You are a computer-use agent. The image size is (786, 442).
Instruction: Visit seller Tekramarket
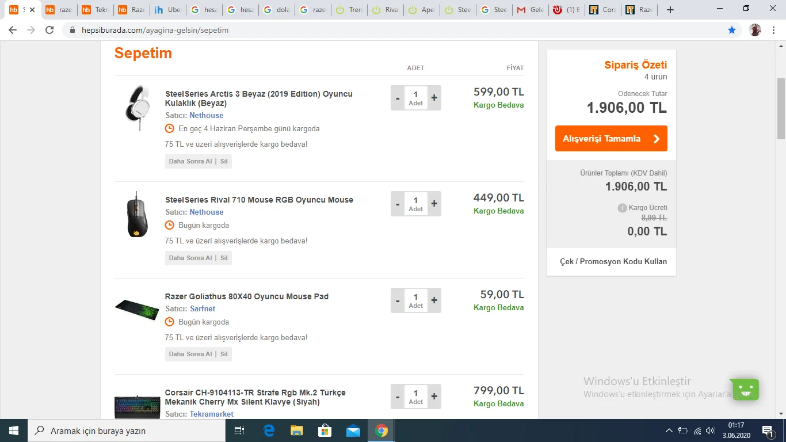point(212,414)
